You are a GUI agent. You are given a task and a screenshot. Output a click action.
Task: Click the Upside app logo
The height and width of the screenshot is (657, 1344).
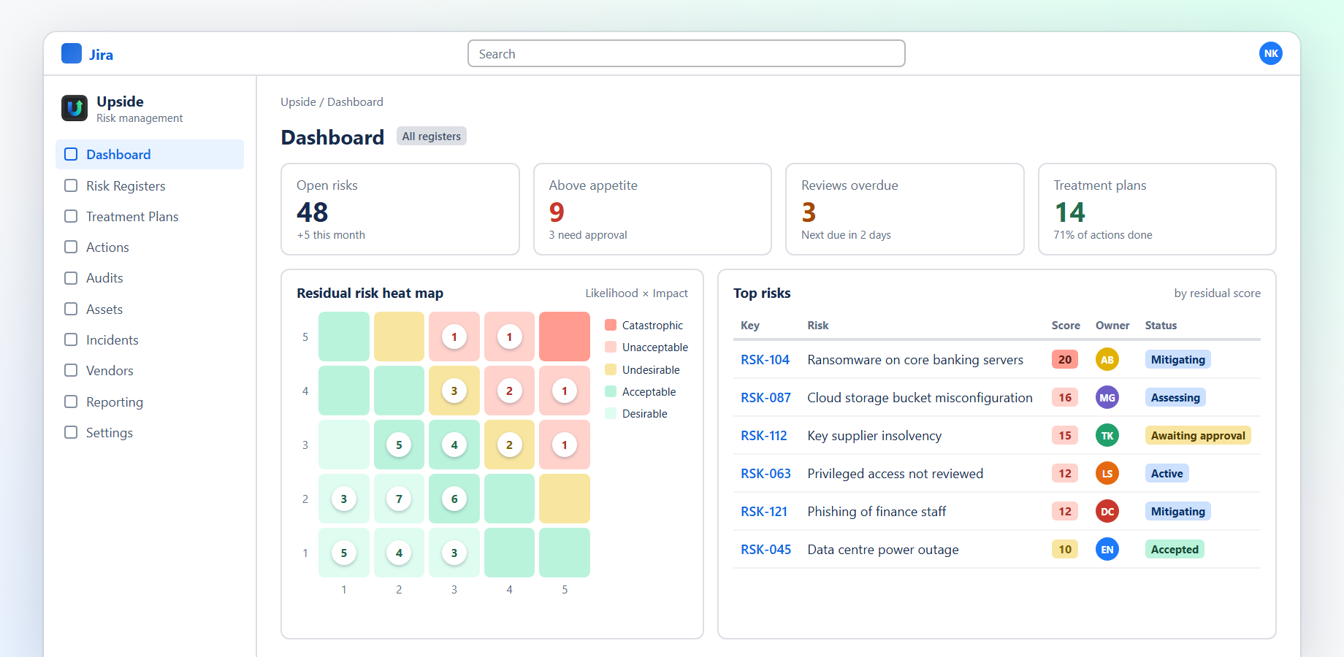pyautogui.click(x=75, y=108)
